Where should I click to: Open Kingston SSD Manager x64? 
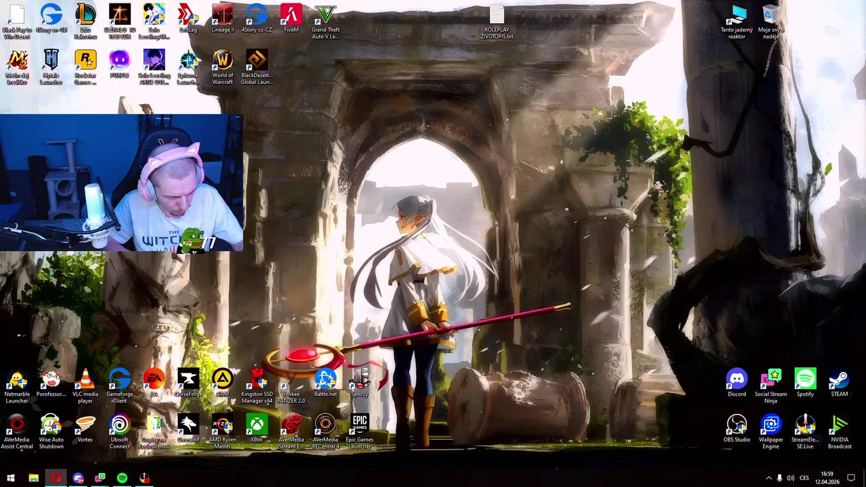(x=257, y=386)
